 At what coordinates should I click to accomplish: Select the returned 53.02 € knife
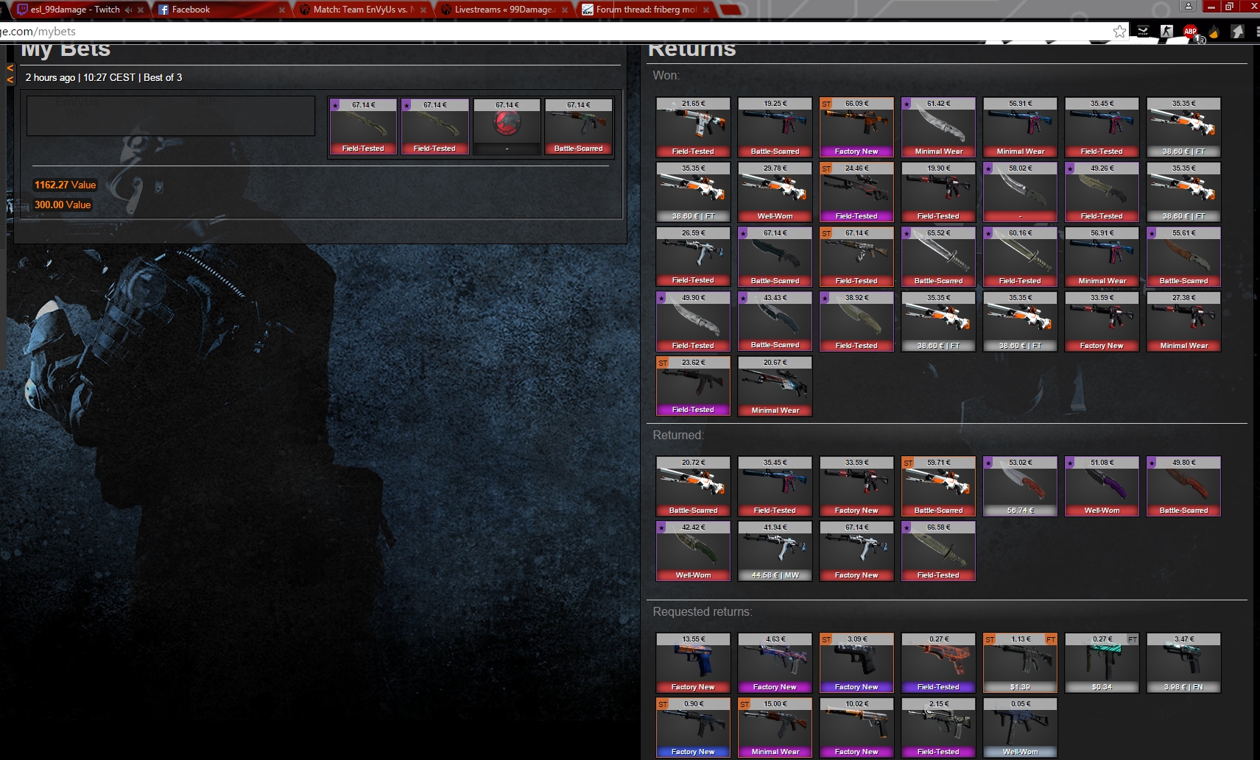[1020, 486]
